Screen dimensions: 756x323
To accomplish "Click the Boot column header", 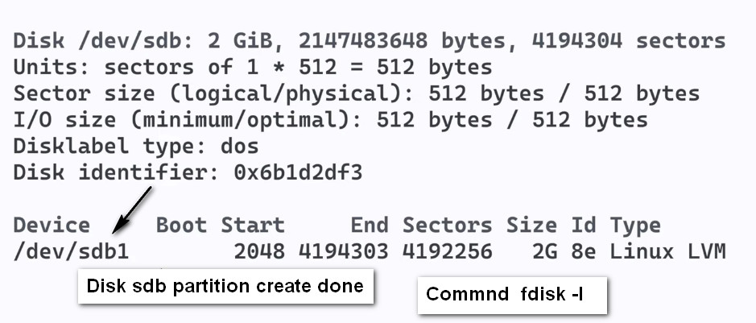I will [181, 226].
